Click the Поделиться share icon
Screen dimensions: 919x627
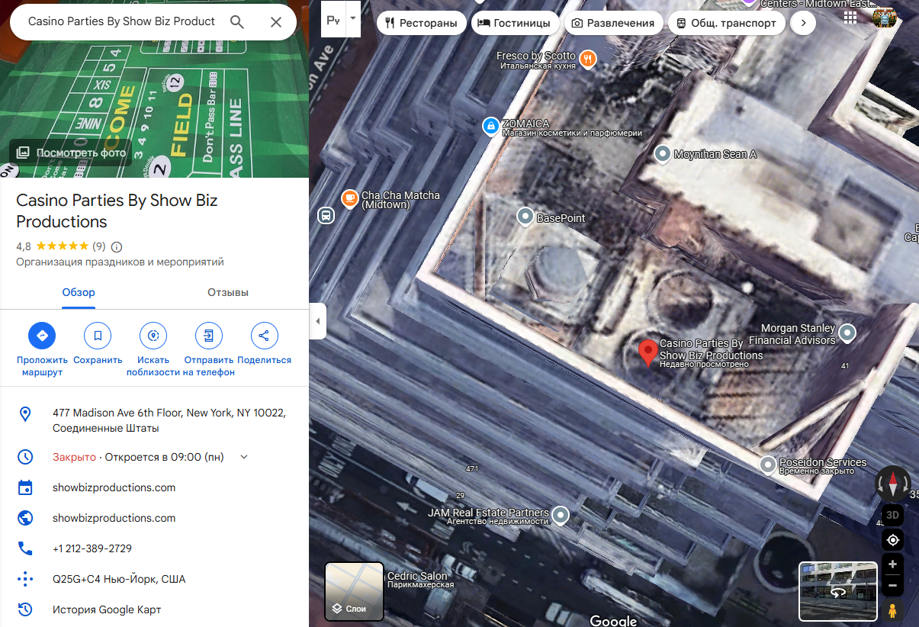tap(264, 335)
